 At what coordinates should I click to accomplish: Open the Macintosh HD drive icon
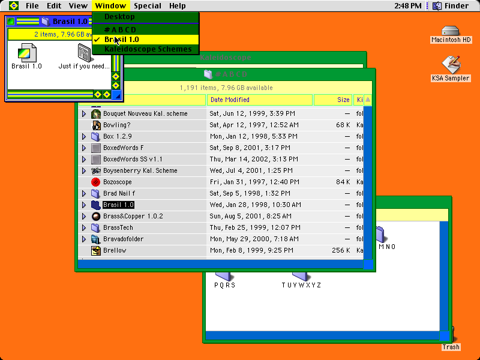(x=451, y=31)
